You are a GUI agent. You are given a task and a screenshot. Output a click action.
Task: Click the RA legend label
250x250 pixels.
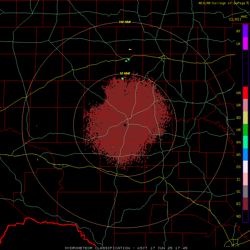click(x=238, y=142)
